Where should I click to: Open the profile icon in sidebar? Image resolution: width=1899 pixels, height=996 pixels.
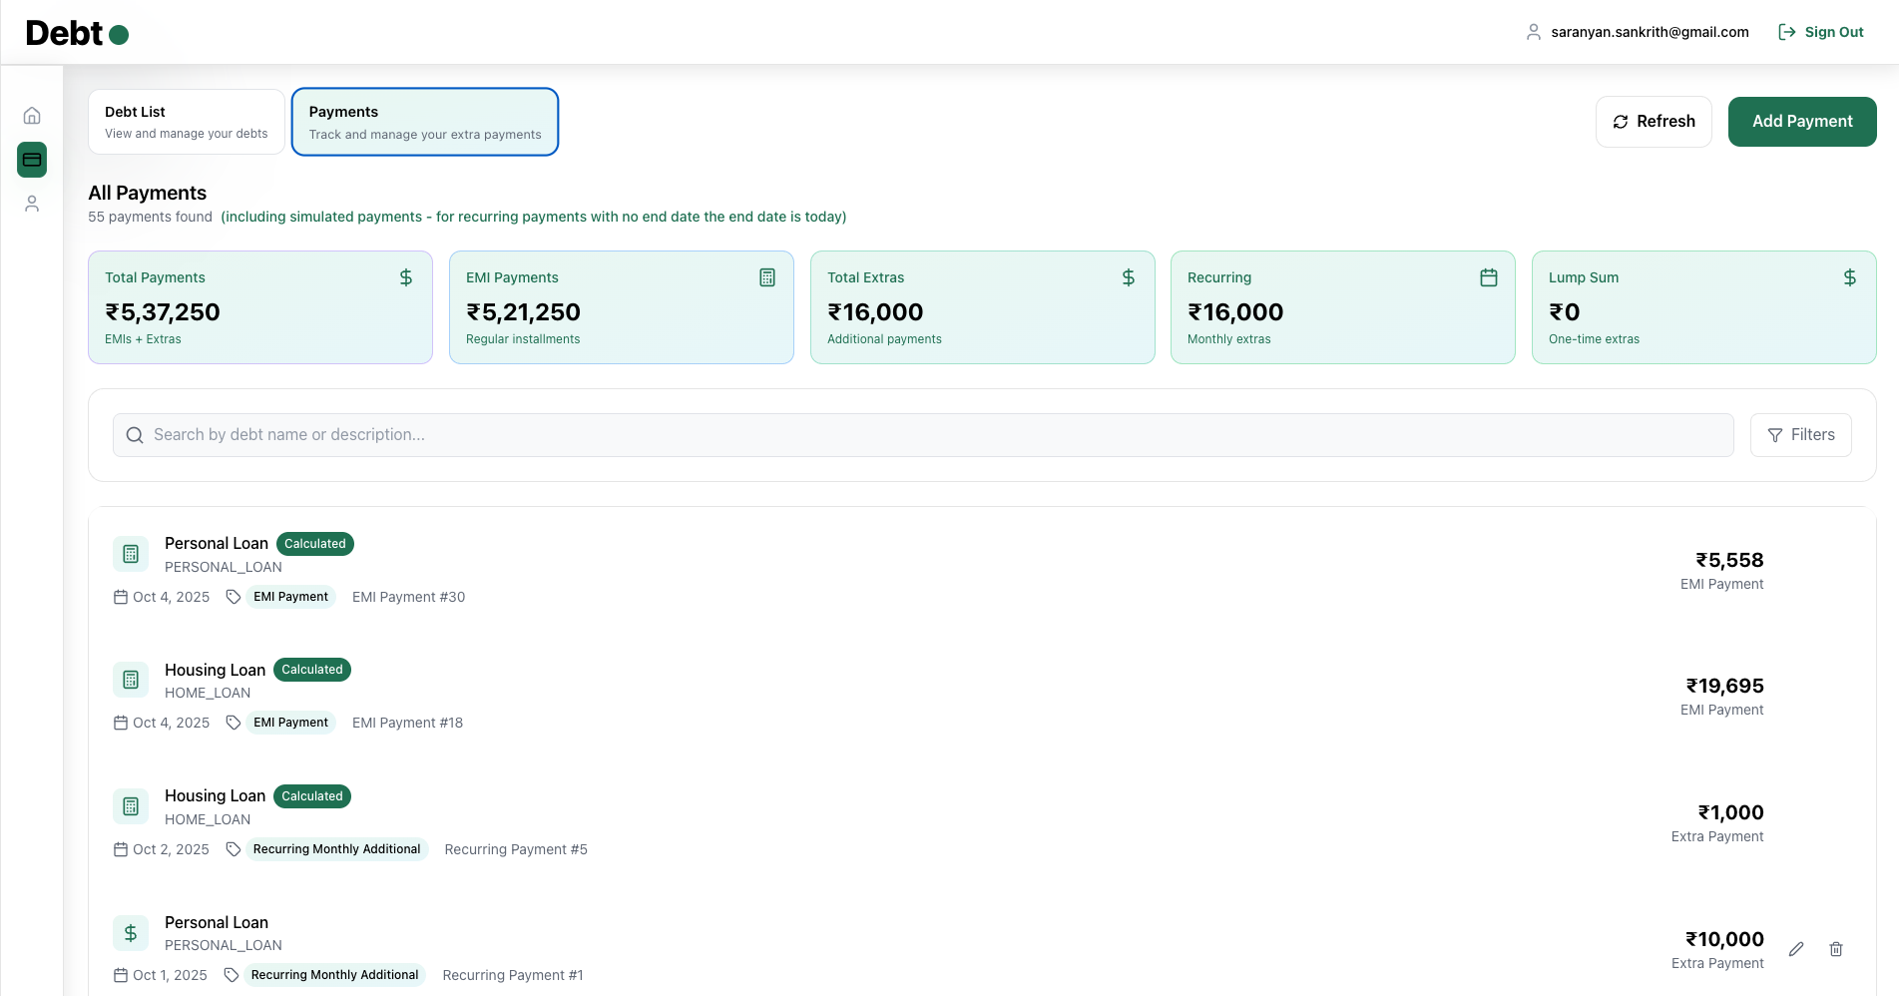click(x=32, y=204)
